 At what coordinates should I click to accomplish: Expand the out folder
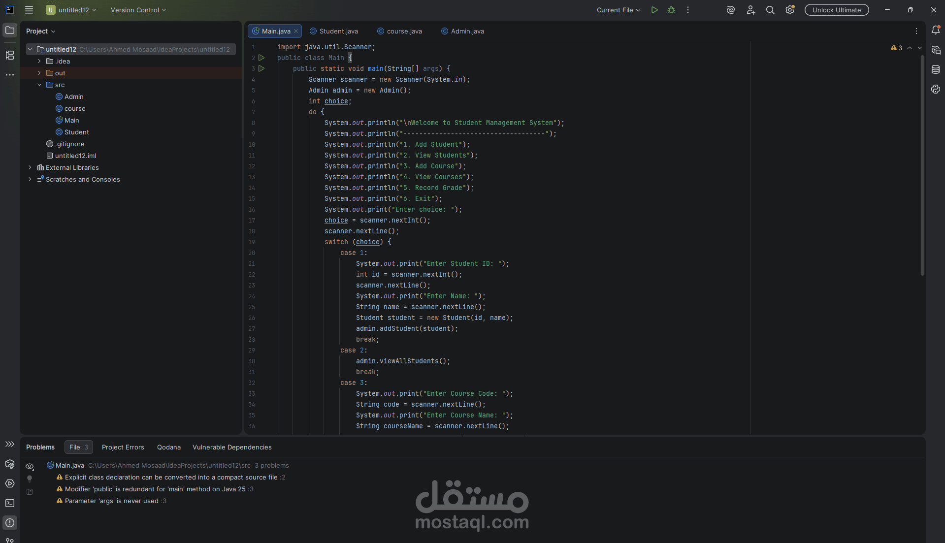pos(39,73)
